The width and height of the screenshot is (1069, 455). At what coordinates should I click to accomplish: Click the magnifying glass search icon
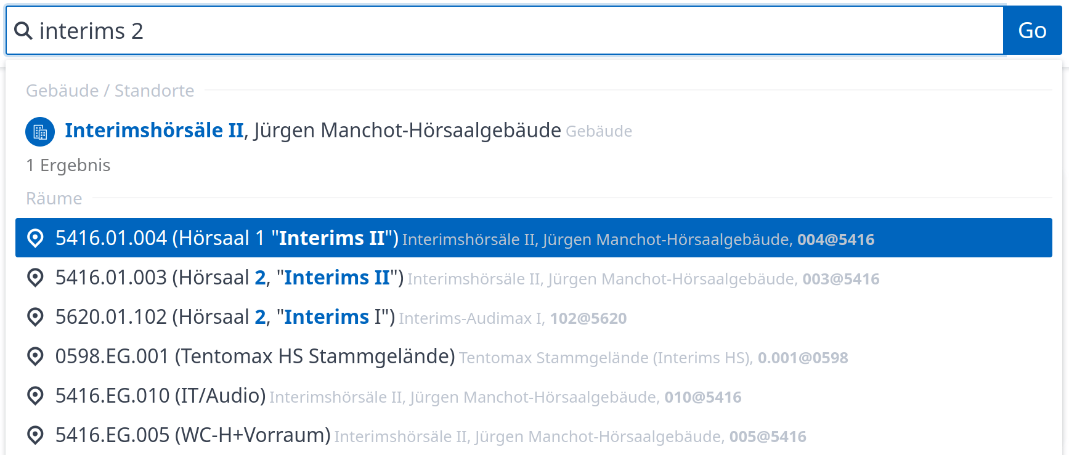tap(23, 31)
